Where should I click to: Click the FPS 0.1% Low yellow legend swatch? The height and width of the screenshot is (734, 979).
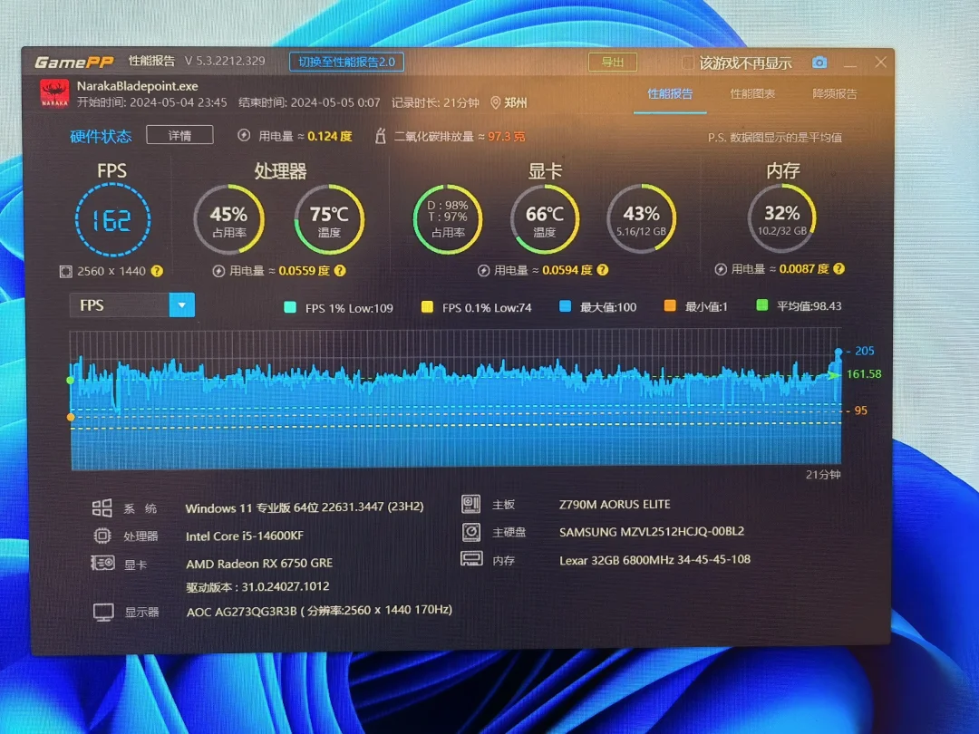[427, 306]
